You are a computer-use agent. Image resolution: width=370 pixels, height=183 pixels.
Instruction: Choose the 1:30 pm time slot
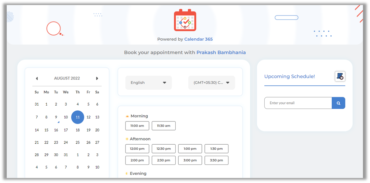click(x=216, y=149)
